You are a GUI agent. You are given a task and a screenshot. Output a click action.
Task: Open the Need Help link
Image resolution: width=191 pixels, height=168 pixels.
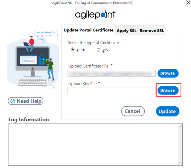(x=25, y=101)
